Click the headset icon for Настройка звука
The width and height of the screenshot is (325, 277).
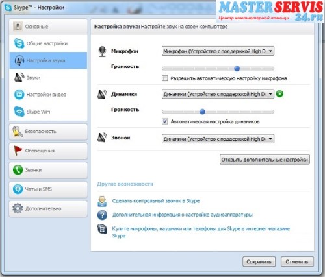[x=19, y=60]
